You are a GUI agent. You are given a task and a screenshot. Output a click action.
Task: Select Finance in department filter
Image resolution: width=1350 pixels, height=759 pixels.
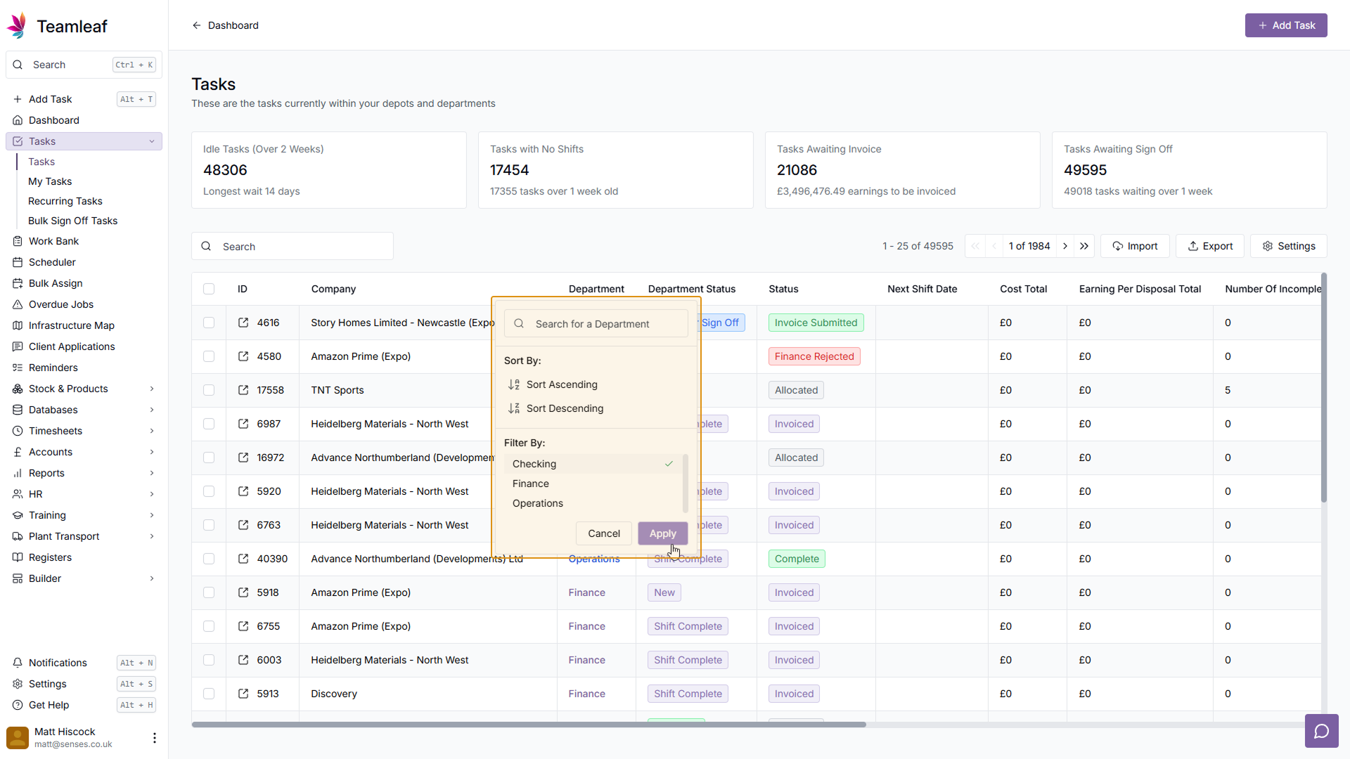click(x=531, y=484)
